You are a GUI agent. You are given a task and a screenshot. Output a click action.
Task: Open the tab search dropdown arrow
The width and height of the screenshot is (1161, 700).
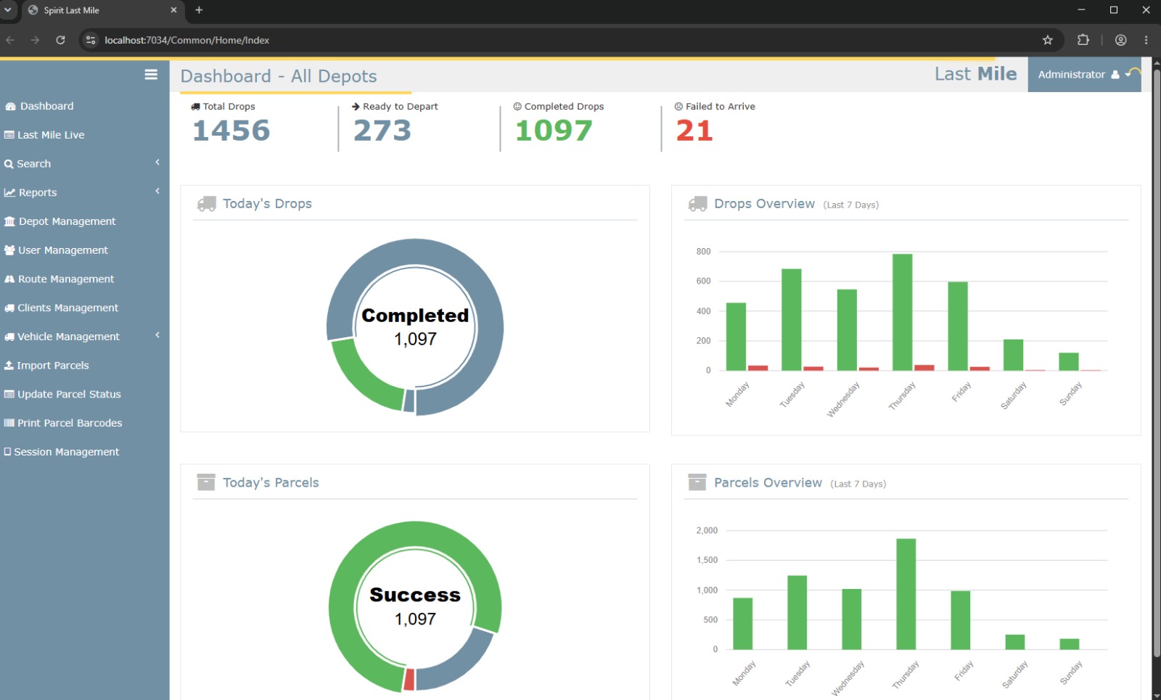9,10
